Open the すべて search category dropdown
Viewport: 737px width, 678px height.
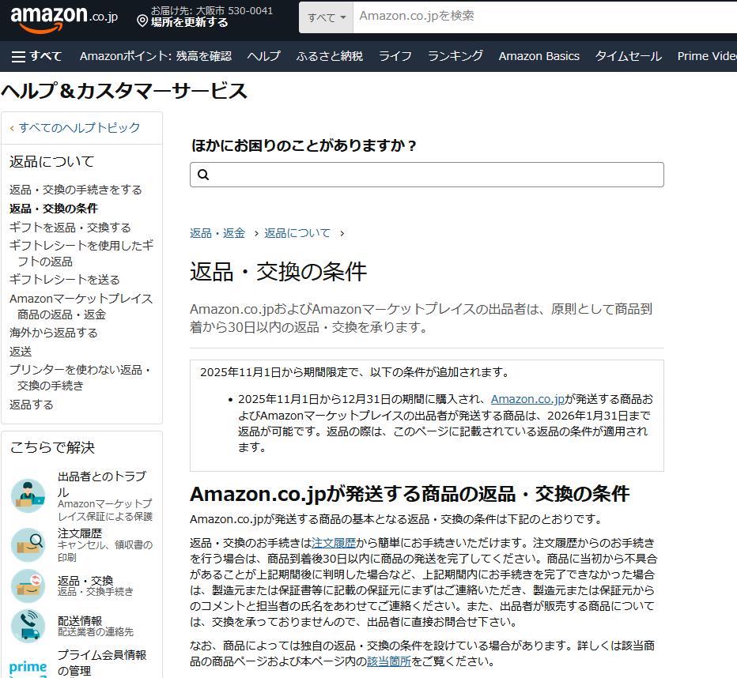(325, 16)
